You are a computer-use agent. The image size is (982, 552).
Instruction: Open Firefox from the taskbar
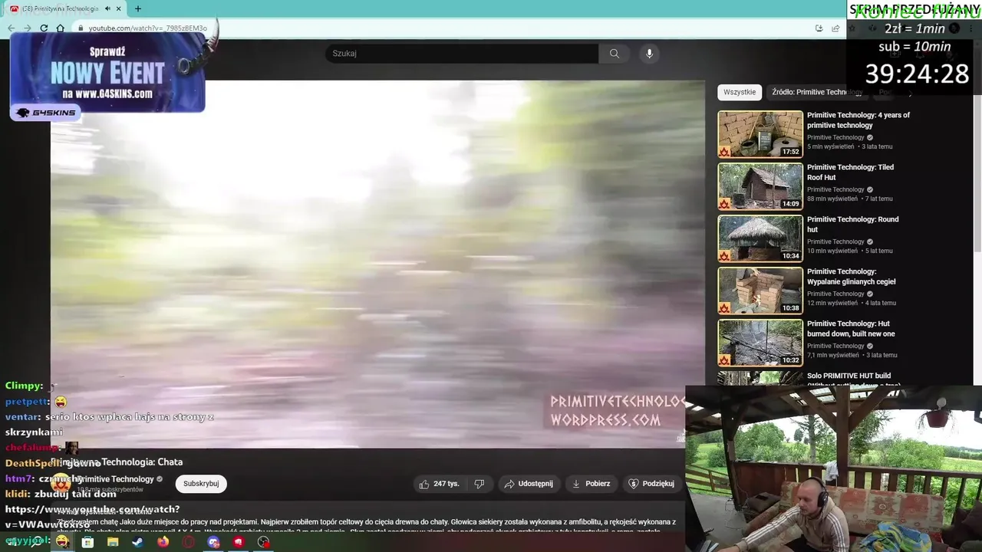click(163, 542)
